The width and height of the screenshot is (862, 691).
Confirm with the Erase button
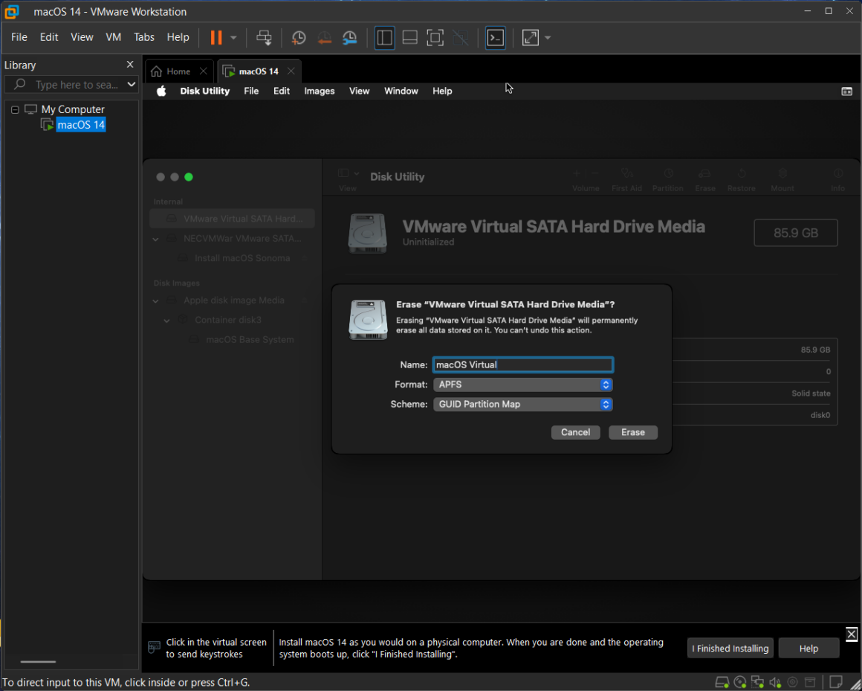[x=633, y=432]
